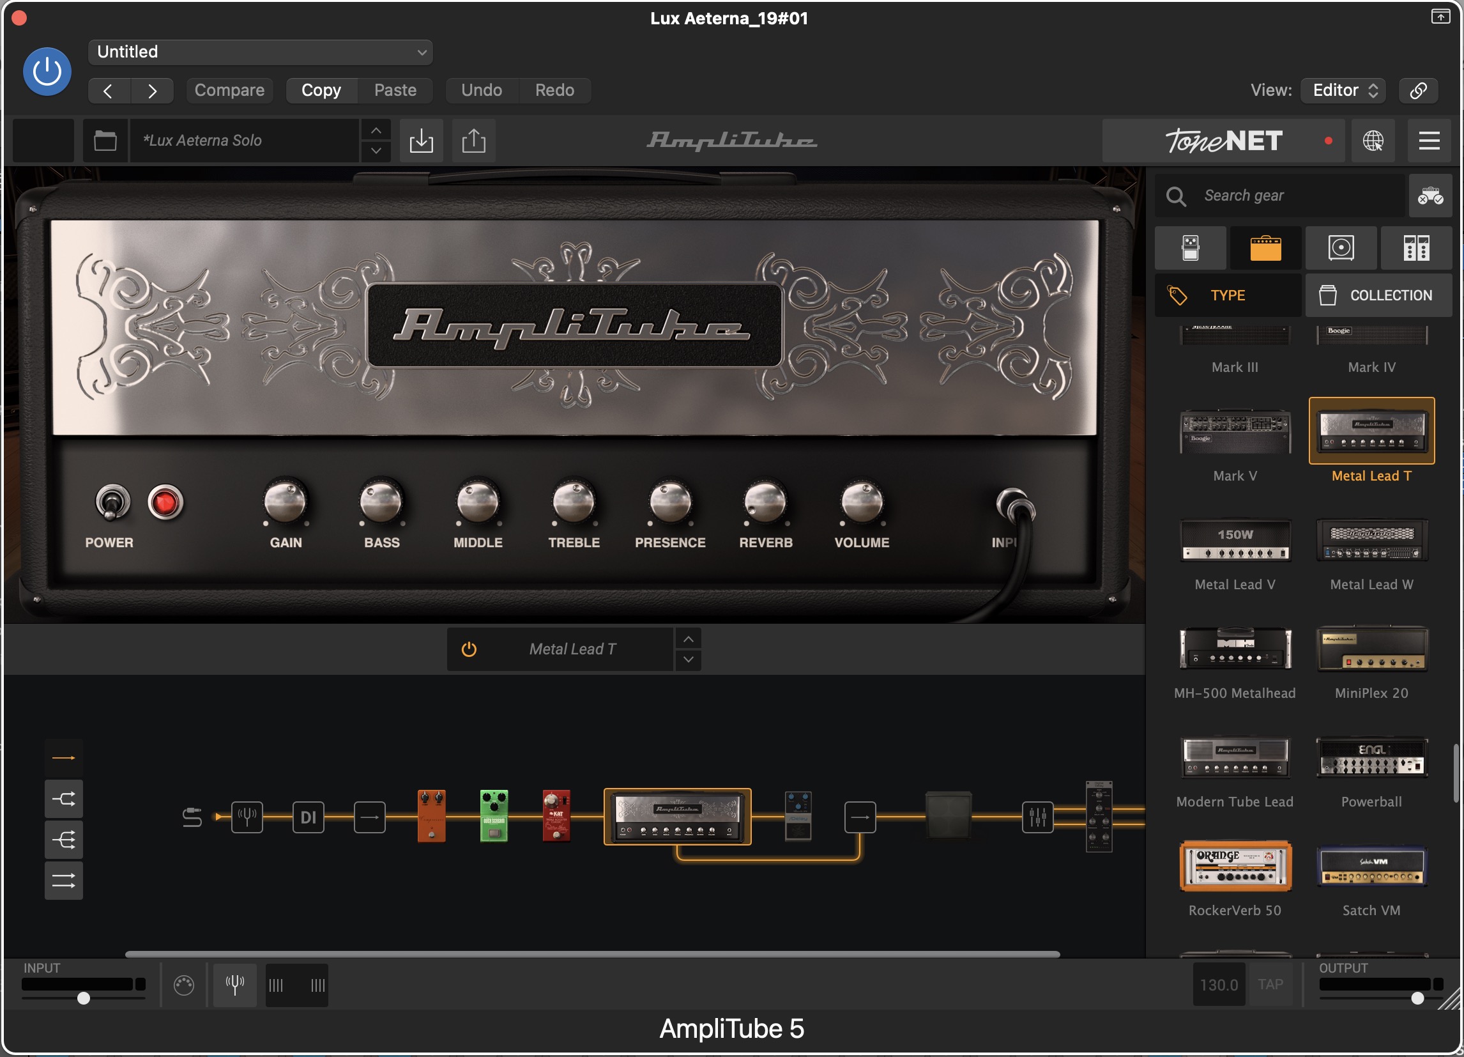The width and height of the screenshot is (1464, 1057).
Task: Click the TAP tempo button
Action: point(1270,984)
